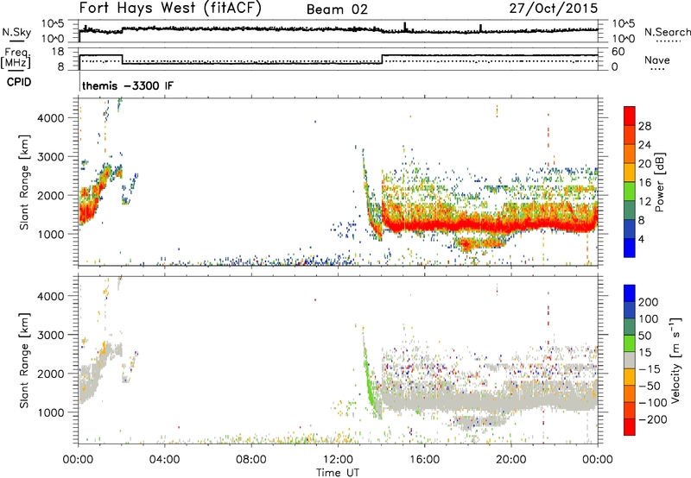Click the '16' label on power colorbar
691x478 pixels.
tap(644, 183)
